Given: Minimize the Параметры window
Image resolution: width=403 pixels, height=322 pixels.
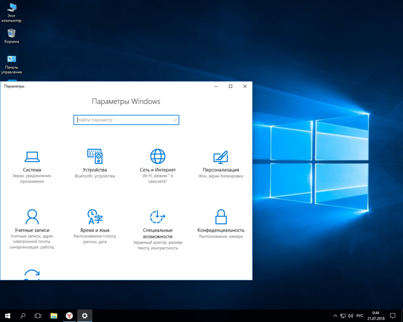Looking at the screenshot, I should (x=216, y=86).
